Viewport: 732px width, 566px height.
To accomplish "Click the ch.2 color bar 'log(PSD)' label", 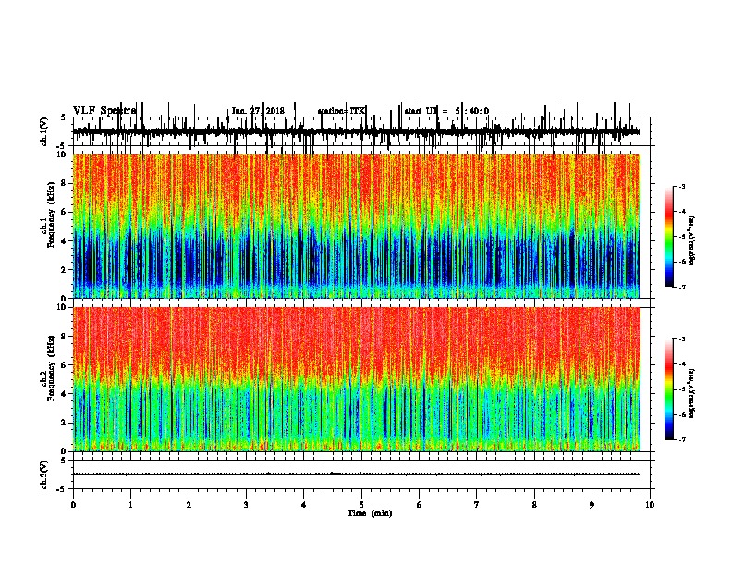I will pos(691,393).
